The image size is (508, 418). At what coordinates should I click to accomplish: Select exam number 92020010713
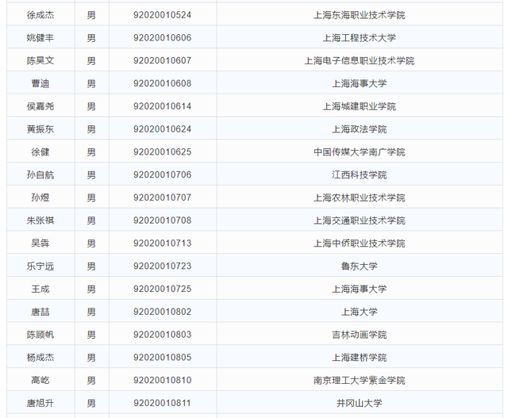[162, 244]
